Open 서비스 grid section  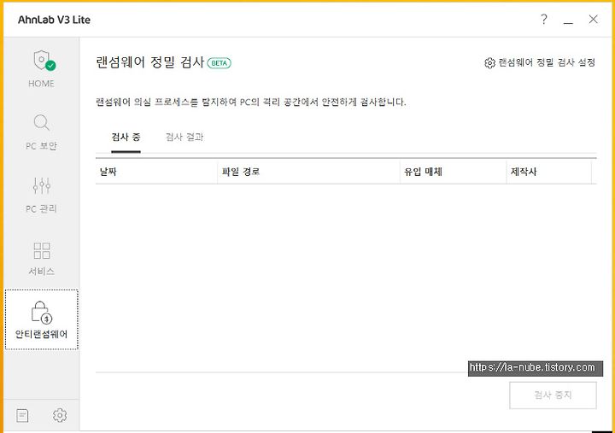pyautogui.click(x=42, y=250)
